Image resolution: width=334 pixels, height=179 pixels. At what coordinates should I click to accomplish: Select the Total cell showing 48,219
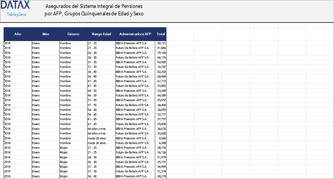[161, 176]
